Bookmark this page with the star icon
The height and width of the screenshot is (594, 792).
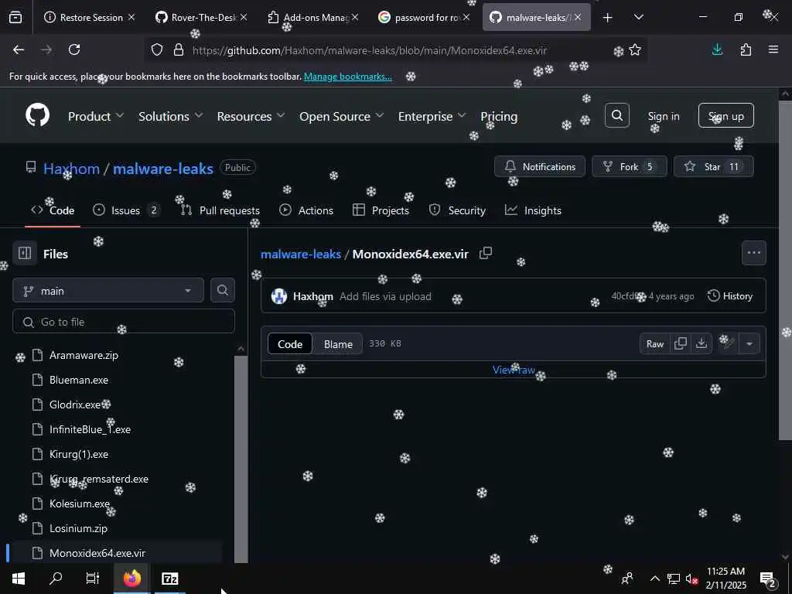(635, 50)
